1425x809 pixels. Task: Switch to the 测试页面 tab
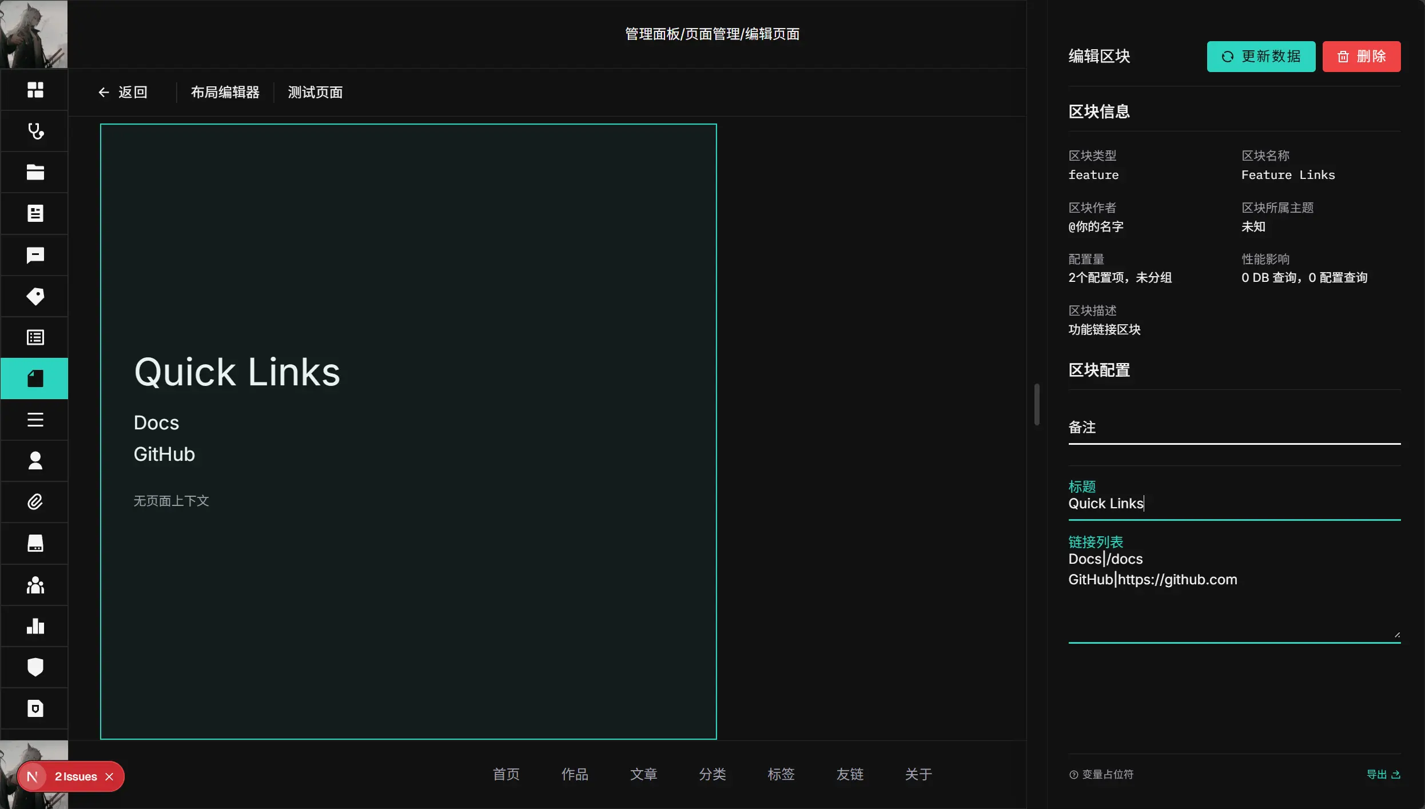click(x=315, y=92)
